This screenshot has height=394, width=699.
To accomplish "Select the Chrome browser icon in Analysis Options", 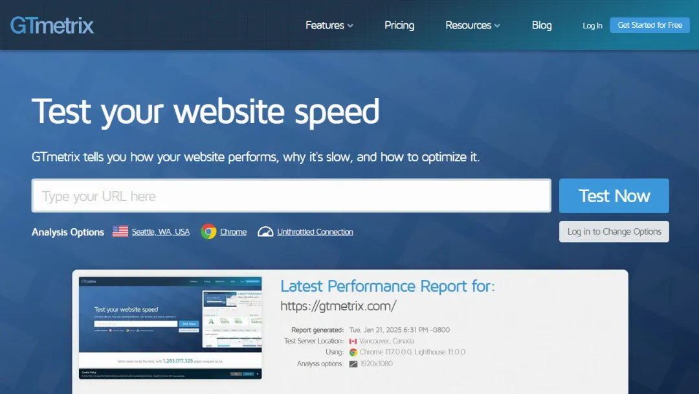I will point(208,231).
